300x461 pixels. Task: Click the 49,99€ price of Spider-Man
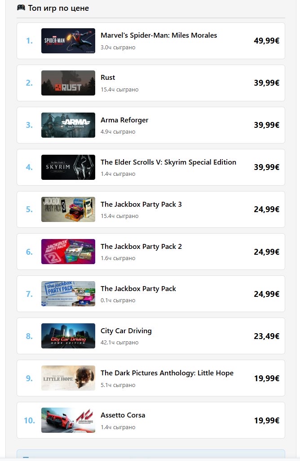point(266,40)
